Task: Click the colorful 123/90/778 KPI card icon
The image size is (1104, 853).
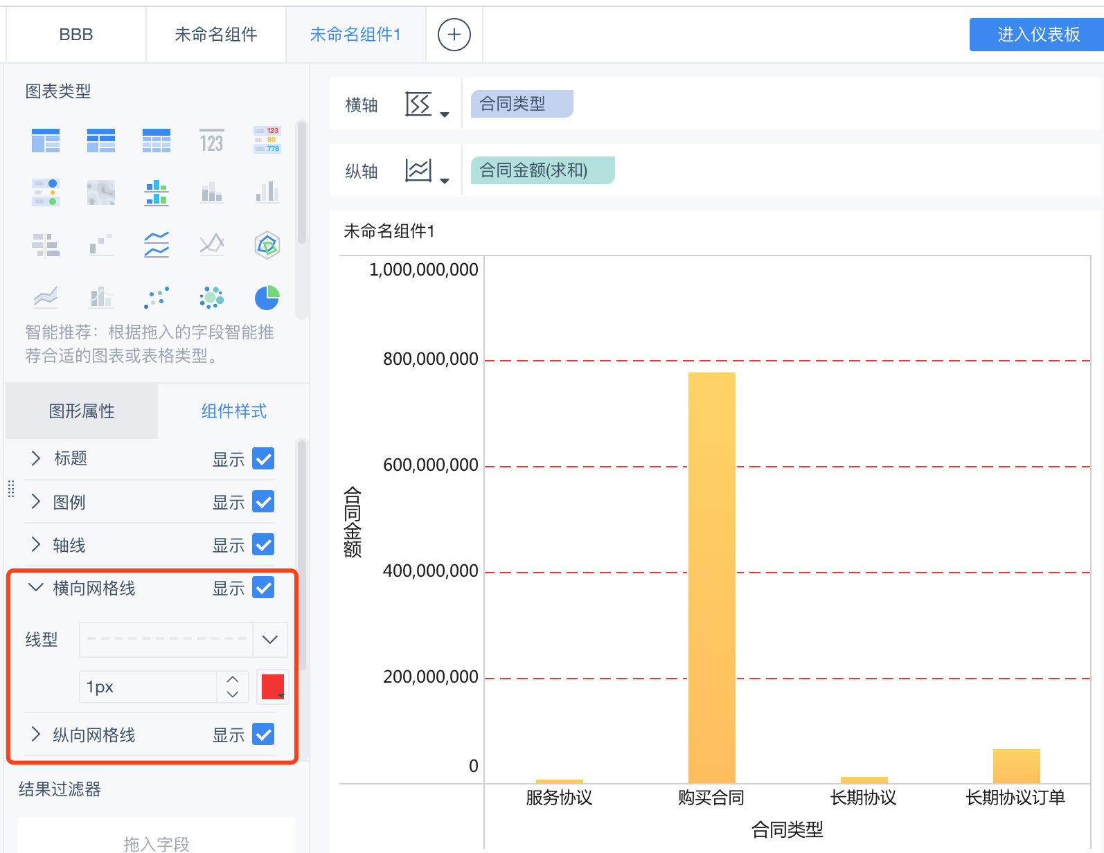Action: point(267,140)
